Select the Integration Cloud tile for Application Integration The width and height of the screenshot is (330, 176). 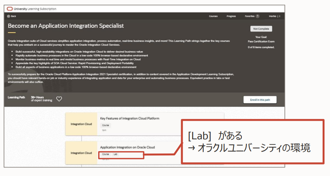click(81, 153)
